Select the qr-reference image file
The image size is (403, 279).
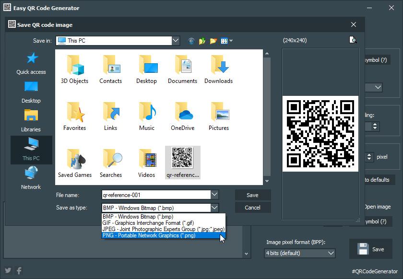pos(182,163)
